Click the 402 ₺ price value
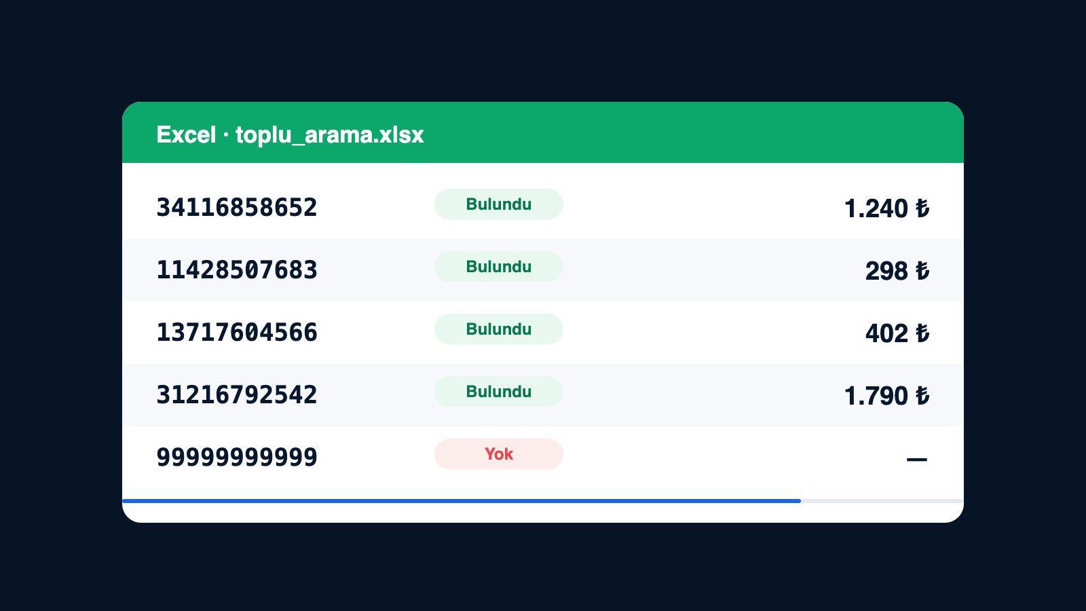Viewport: 1086px width, 611px height. pyautogui.click(x=897, y=333)
